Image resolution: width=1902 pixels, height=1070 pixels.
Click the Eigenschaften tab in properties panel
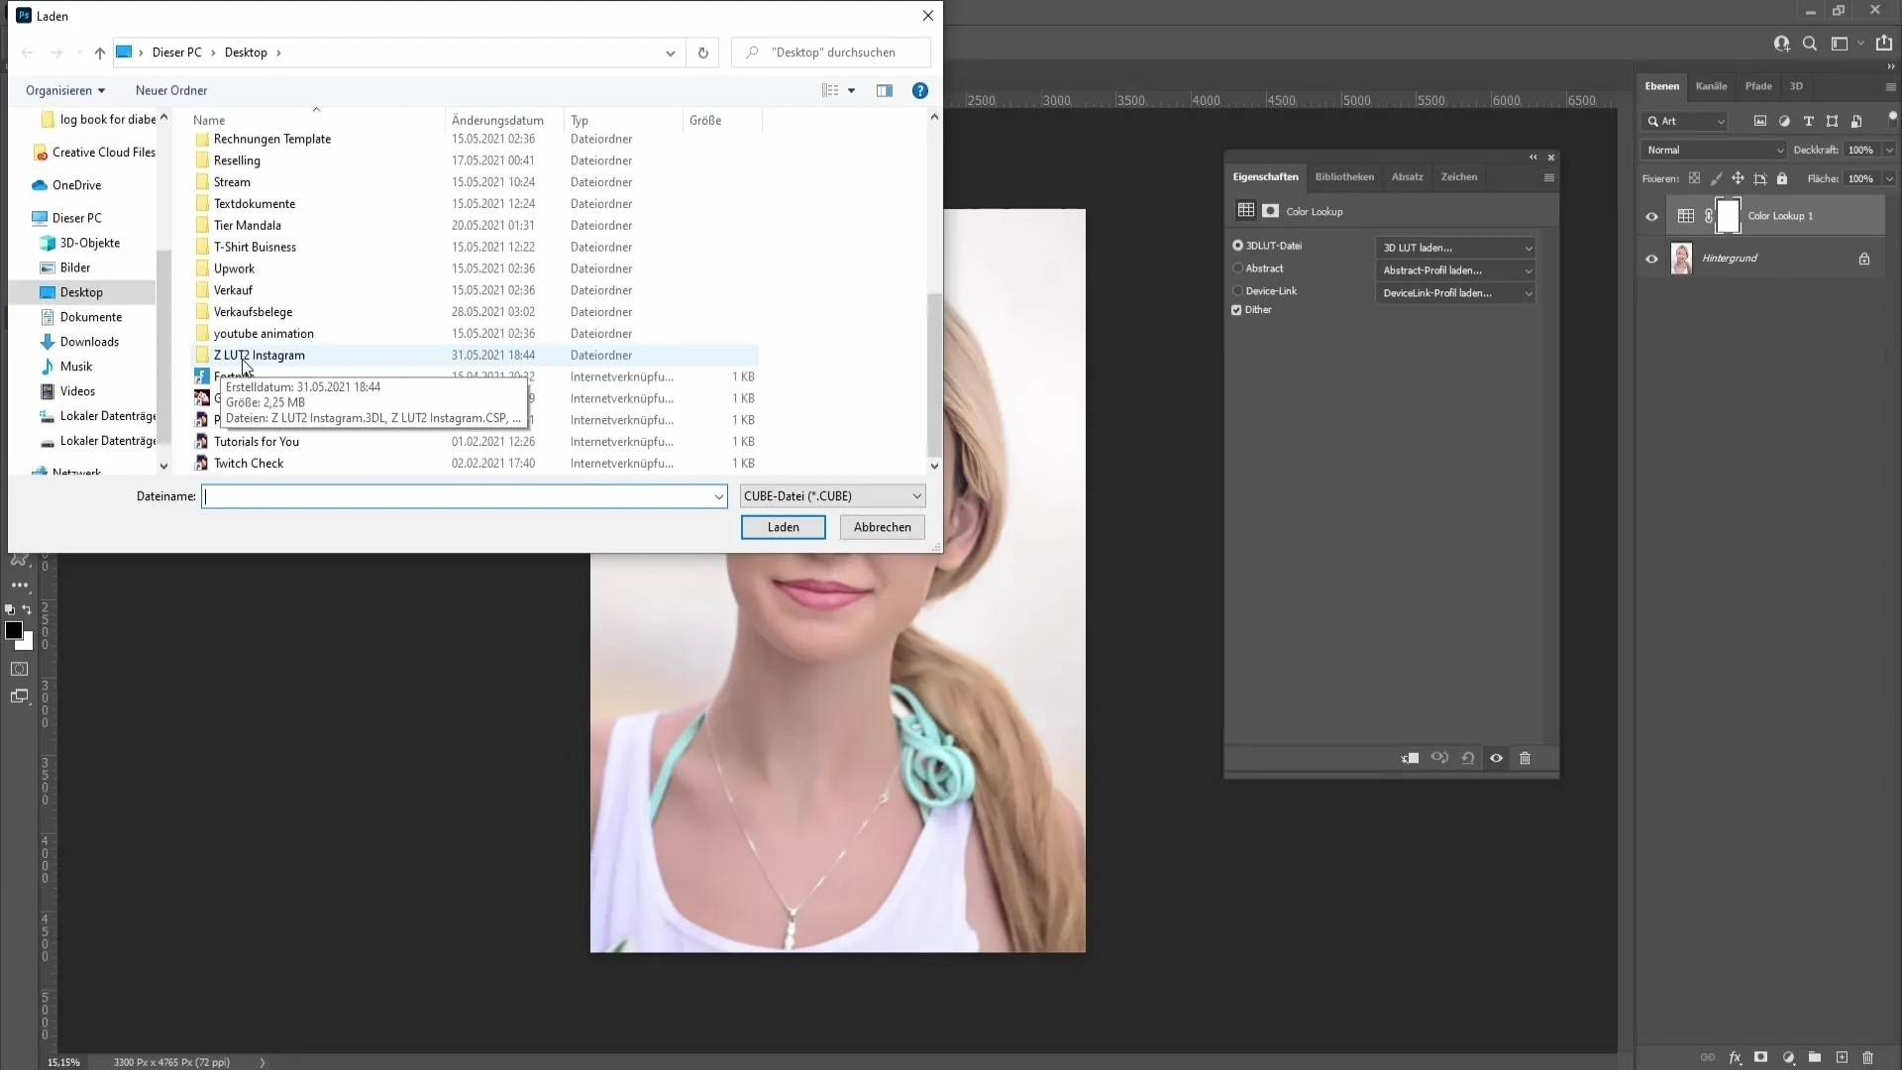coord(1266,176)
